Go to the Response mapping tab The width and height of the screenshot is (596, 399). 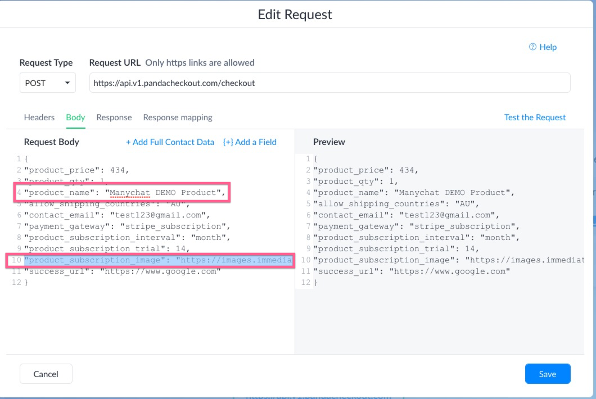(178, 117)
